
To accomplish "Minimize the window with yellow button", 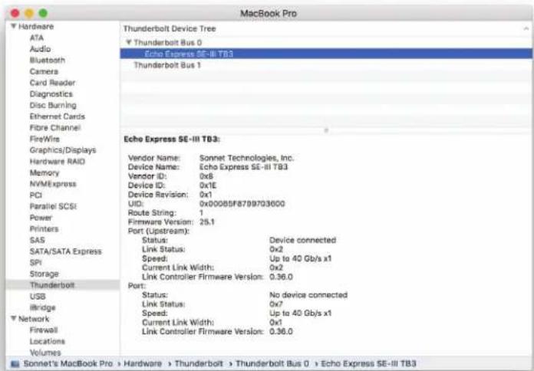I will pos(29,13).
